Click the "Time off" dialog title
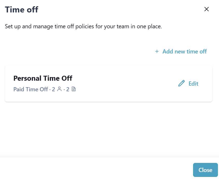The width and height of the screenshot is (219, 179). pos(22,10)
